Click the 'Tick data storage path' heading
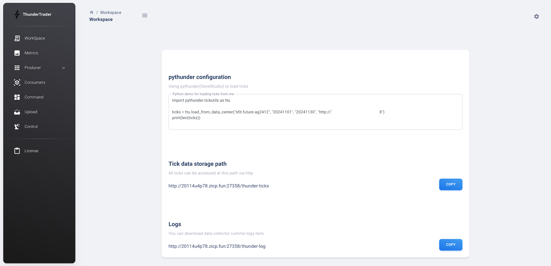 coord(198,164)
